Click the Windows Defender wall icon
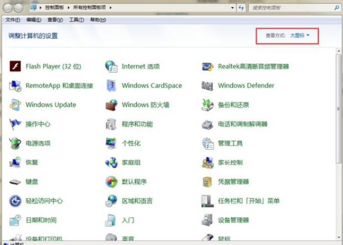 pos(207,86)
